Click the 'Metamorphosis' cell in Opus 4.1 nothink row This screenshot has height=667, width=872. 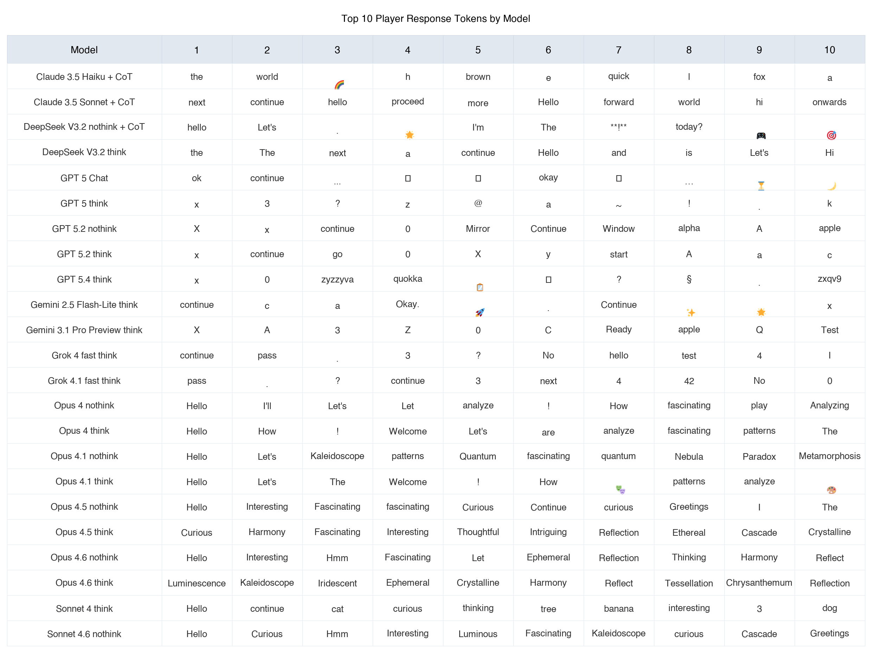[829, 456]
